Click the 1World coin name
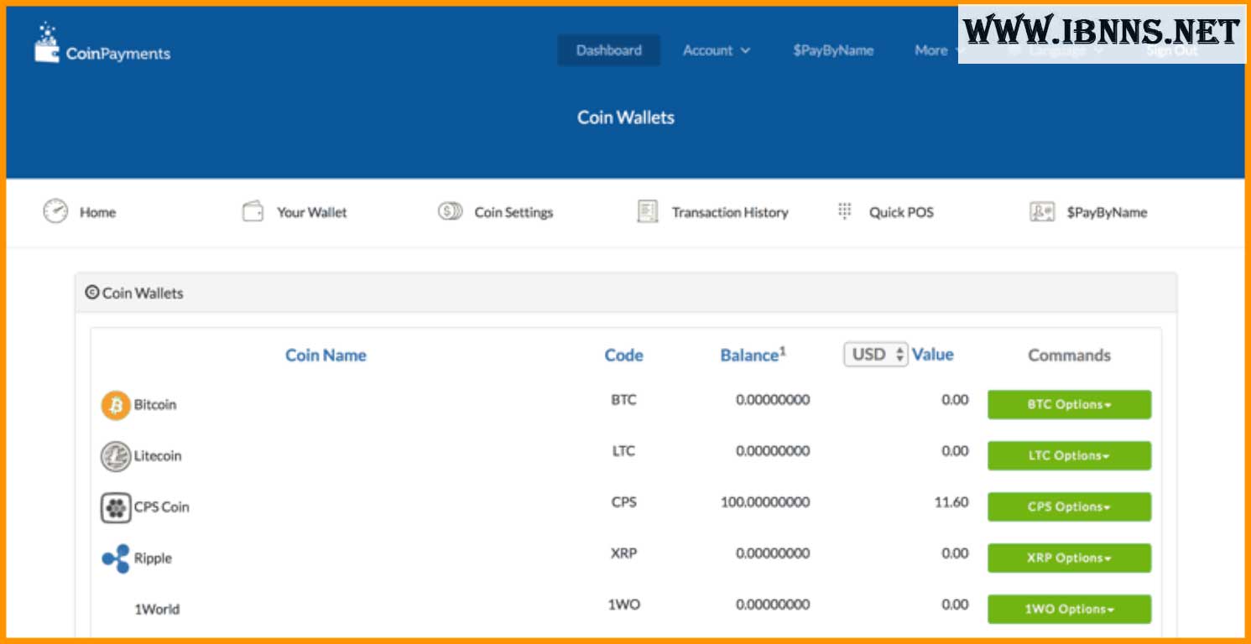Viewport: 1251px width, 644px height. (x=157, y=610)
